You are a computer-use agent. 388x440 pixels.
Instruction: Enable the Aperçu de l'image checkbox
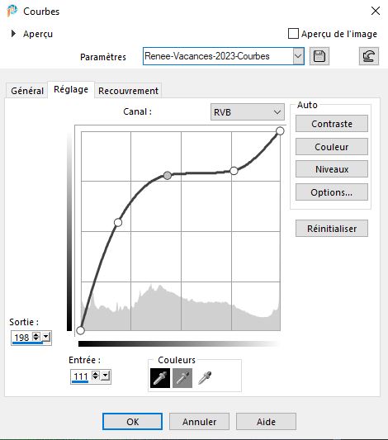tap(293, 34)
